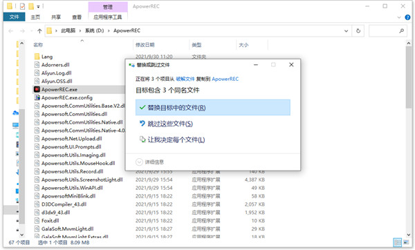415x250 pixels.
Task: Select Apowersoft.Utils.Record.dll file
Action: 72,171
